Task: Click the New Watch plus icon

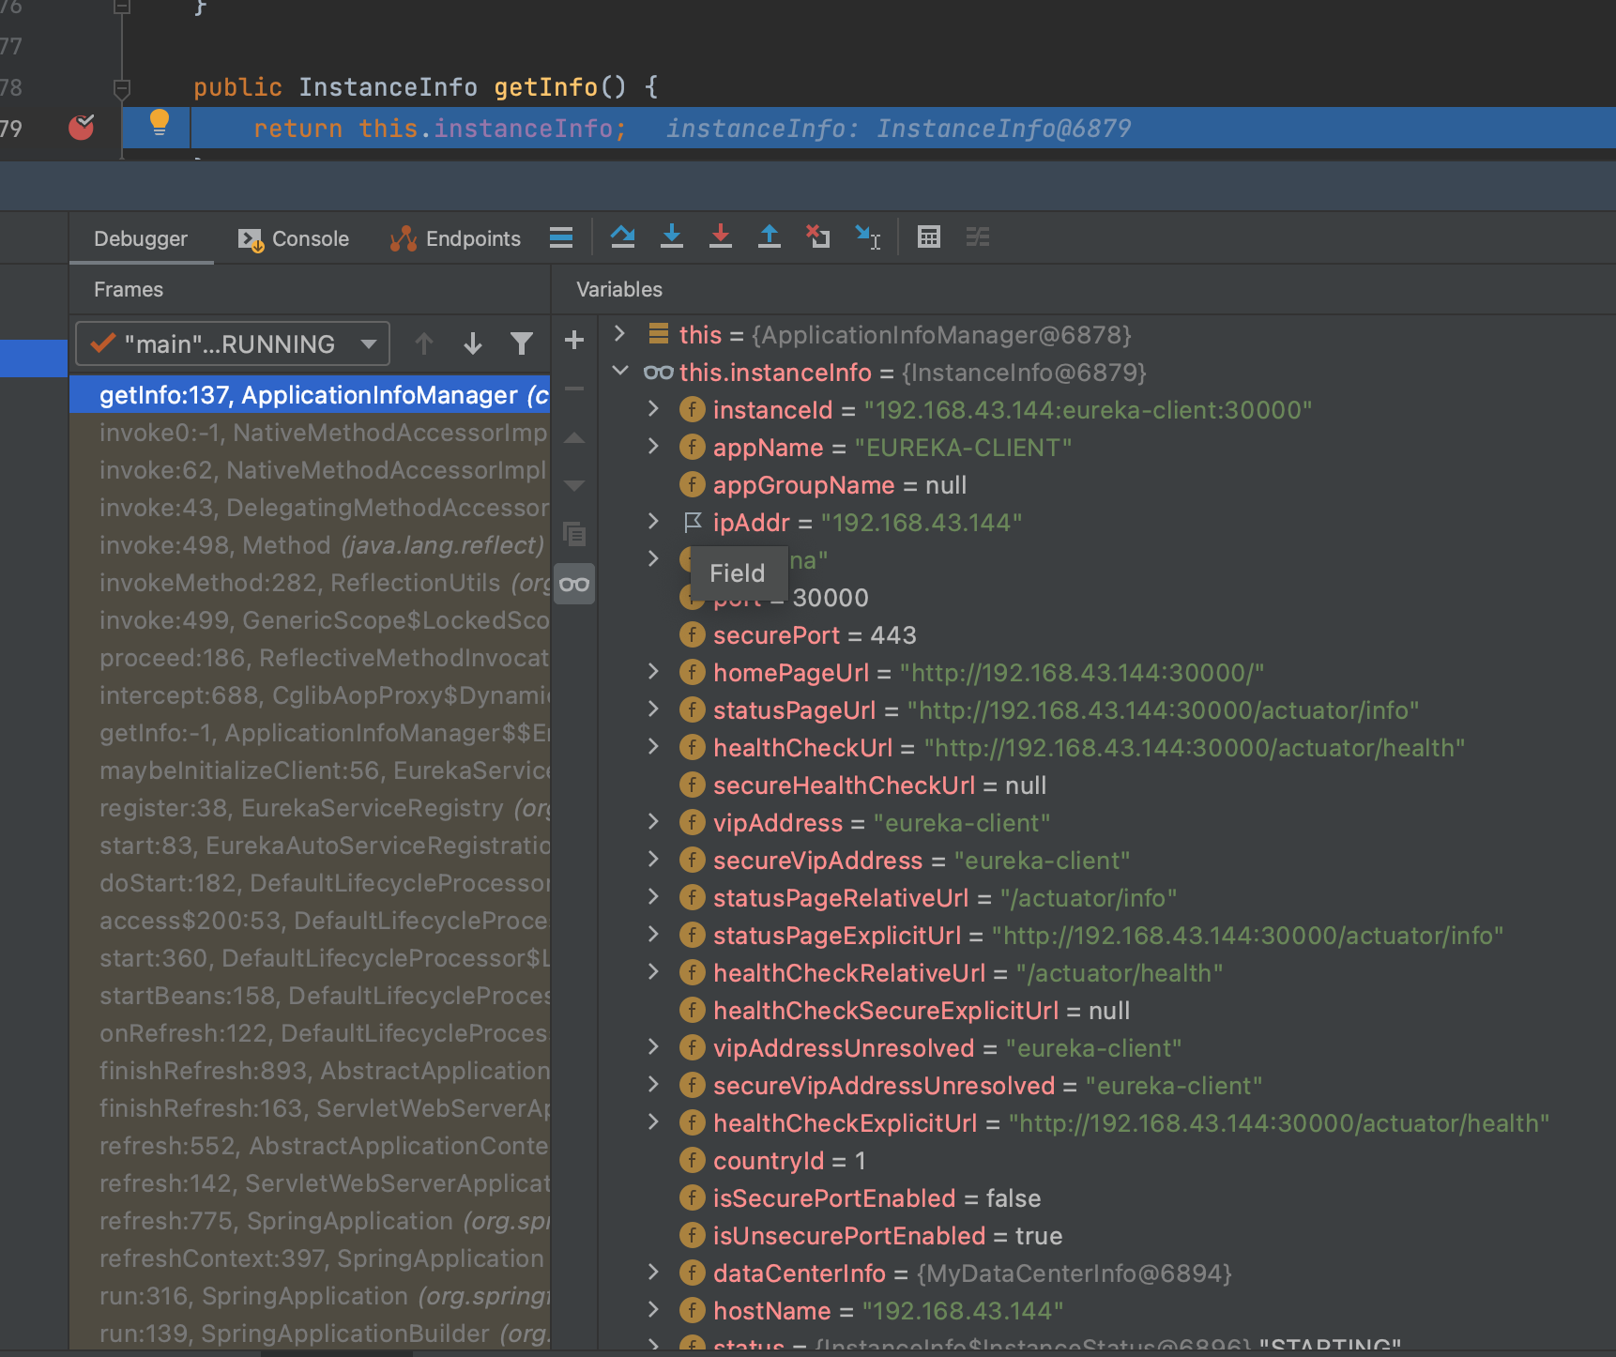Action: coord(574,341)
